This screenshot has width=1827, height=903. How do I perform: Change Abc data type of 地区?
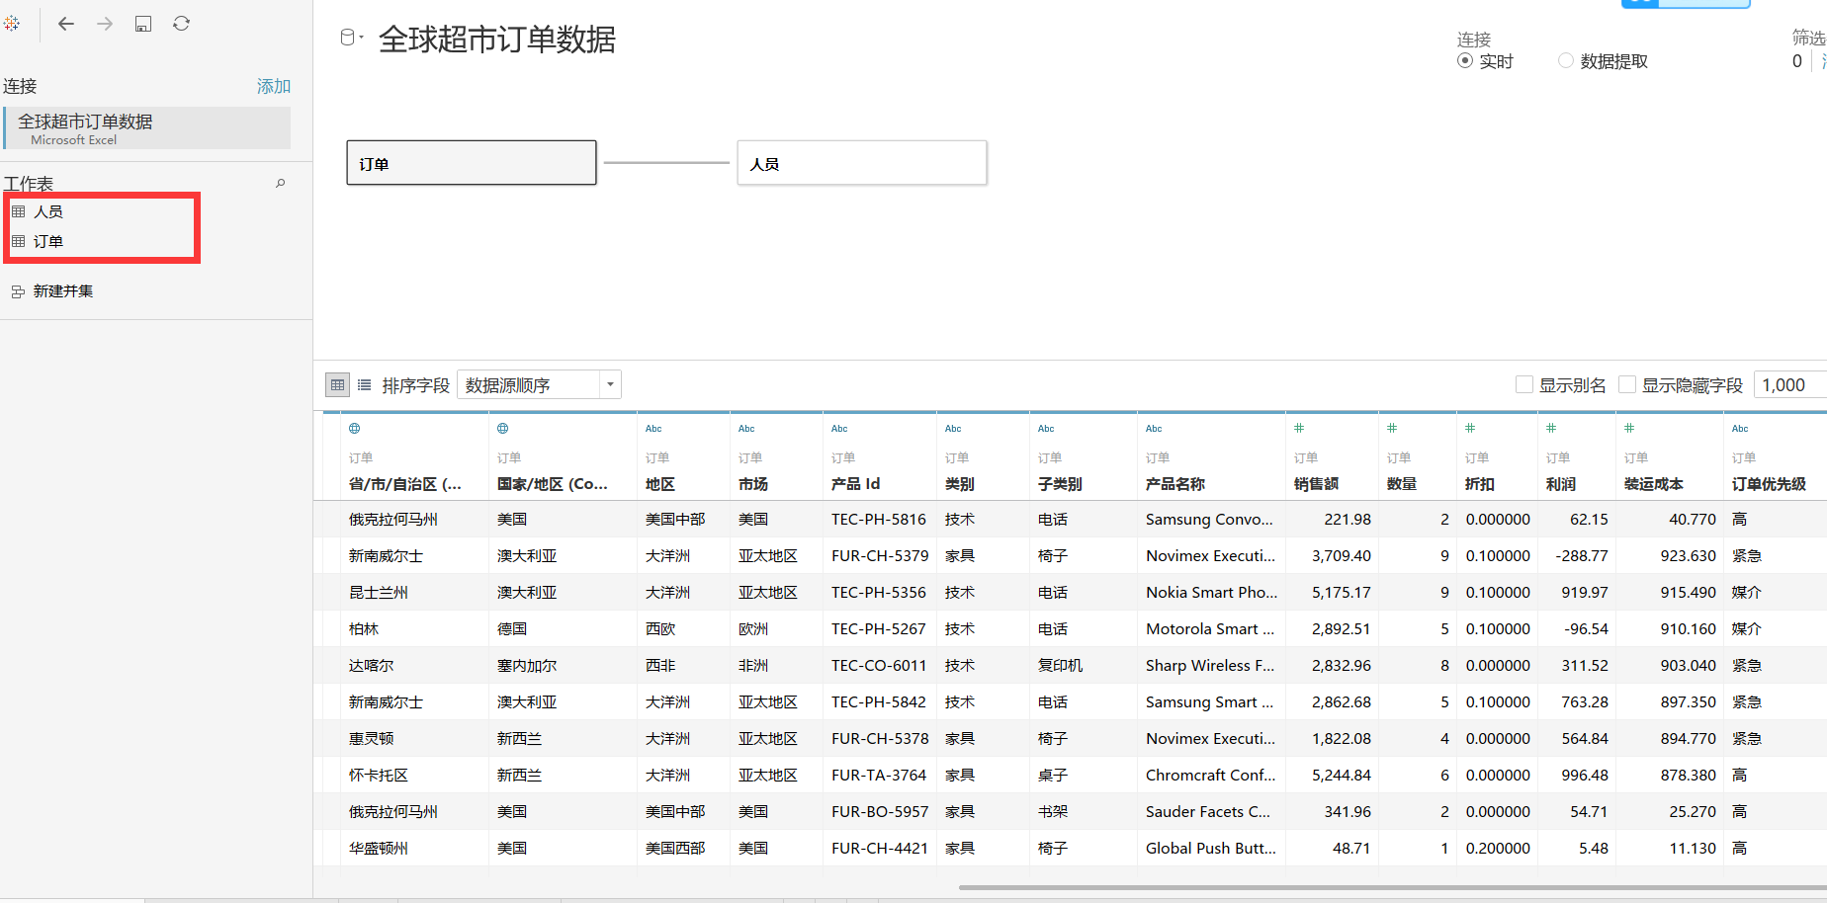tap(653, 429)
